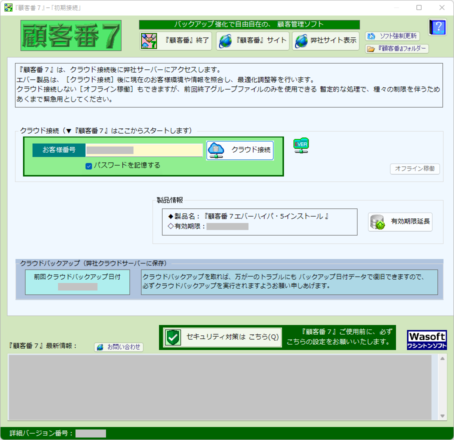The image size is (454, 440).
Task: Click the 『顧客番７』ご使用前に、必ず notice text
Action: (x=339, y=337)
